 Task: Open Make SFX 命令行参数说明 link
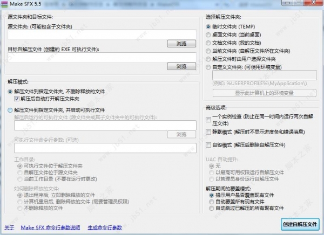50,227
